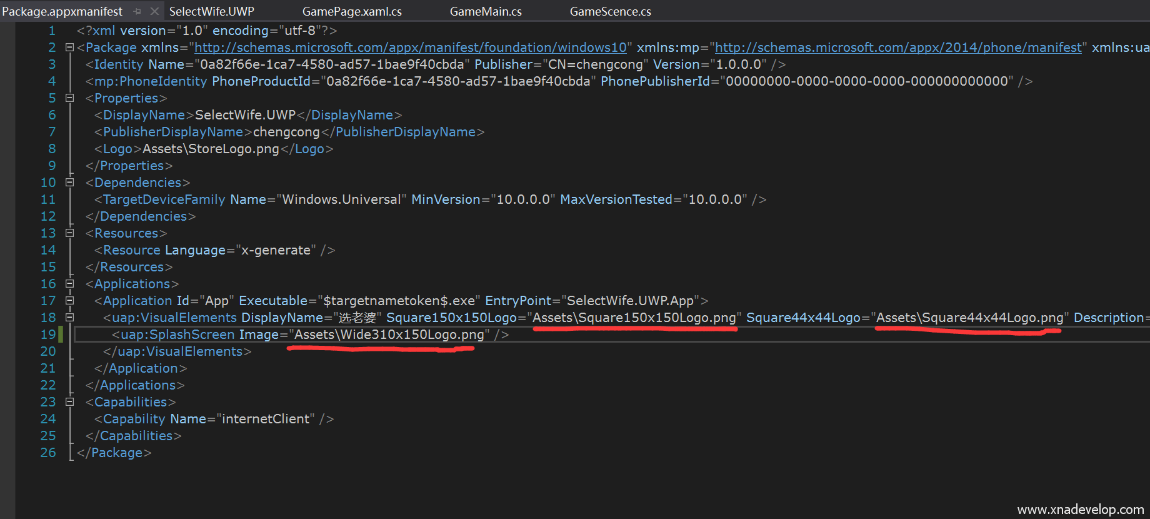1150x519 pixels.
Task: Place cursor in Assets\Wide310x150Logo.png value
Action: click(389, 335)
